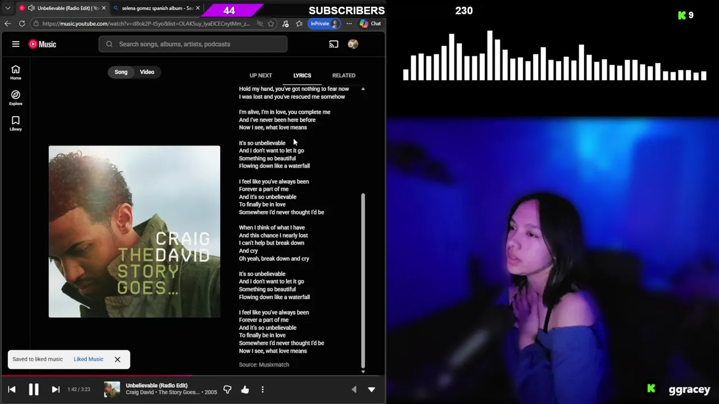Dislike the song with thumbs down
The width and height of the screenshot is (719, 404).
227,389
